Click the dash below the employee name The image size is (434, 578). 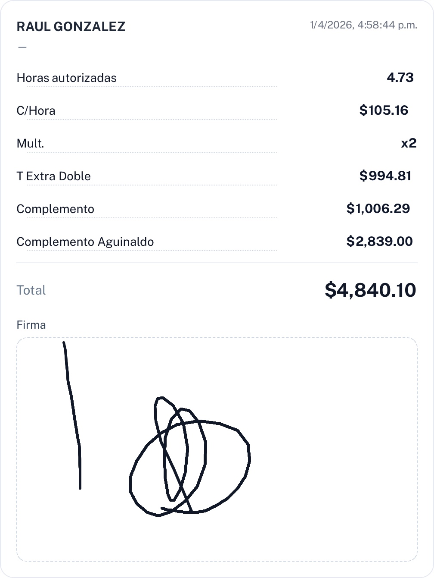22,47
